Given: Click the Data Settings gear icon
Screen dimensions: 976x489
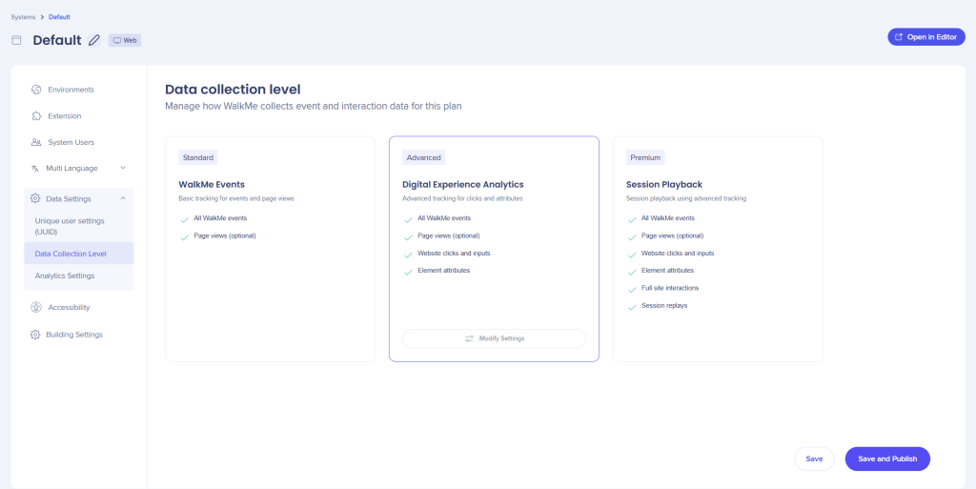Looking at the screenshot, I should click(35, 198).
